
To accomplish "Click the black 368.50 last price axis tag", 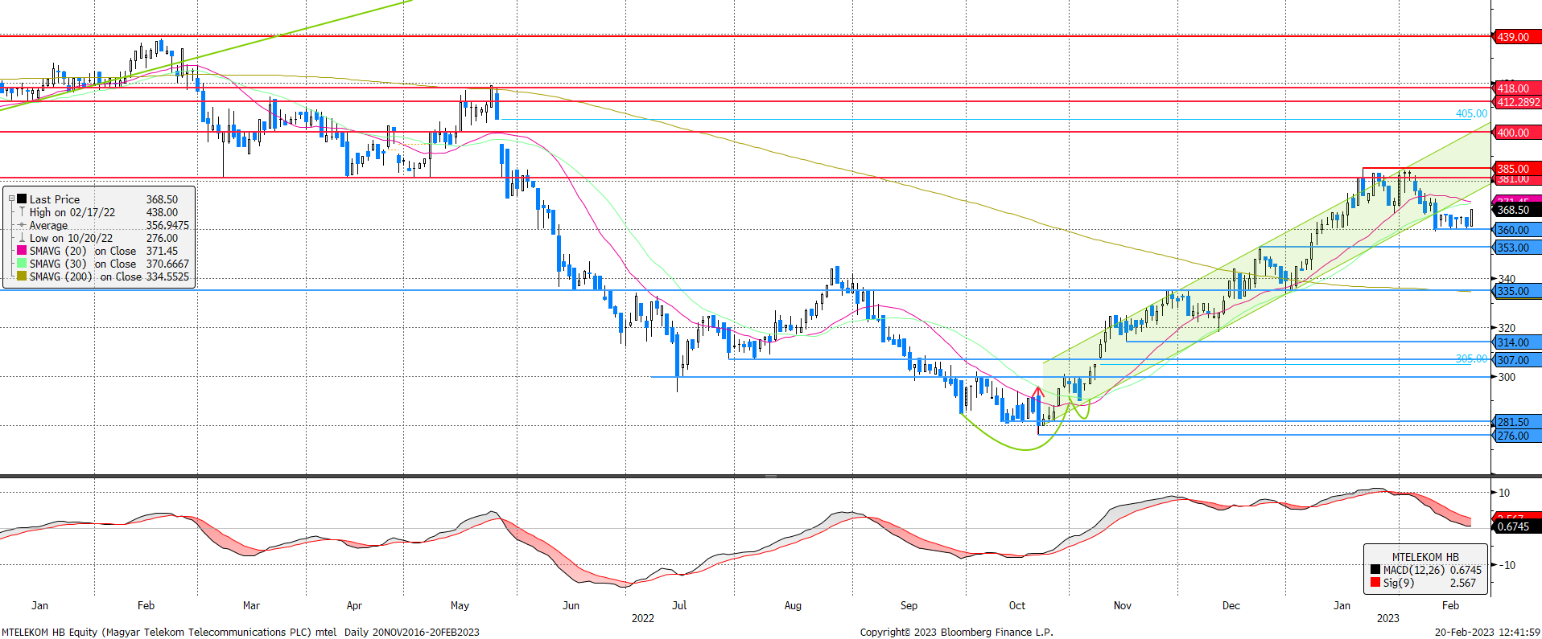I will 1518,210.
